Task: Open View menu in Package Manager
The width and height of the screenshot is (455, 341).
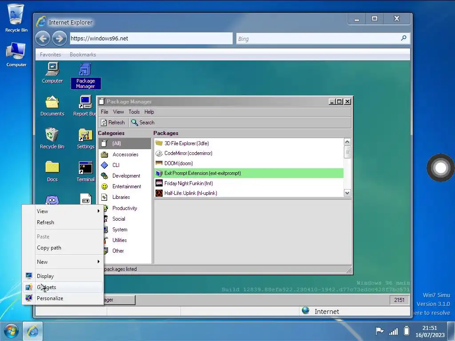Action: point(118,112)
